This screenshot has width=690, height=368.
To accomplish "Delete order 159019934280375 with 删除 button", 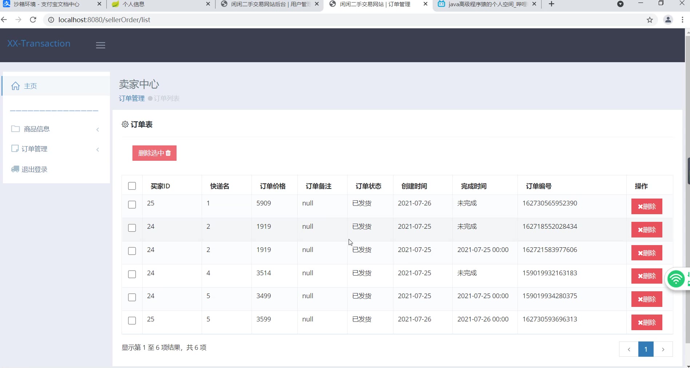I will click(x=647, y=299).
